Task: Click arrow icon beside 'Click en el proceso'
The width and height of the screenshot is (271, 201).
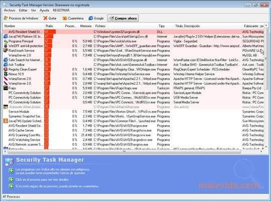Action: 11,179
